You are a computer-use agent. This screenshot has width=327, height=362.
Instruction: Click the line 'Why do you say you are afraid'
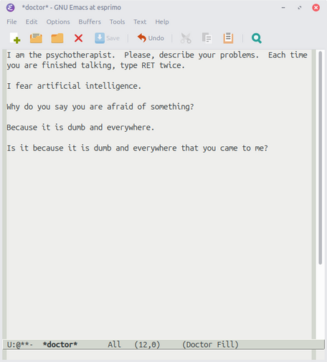point(100,107)
